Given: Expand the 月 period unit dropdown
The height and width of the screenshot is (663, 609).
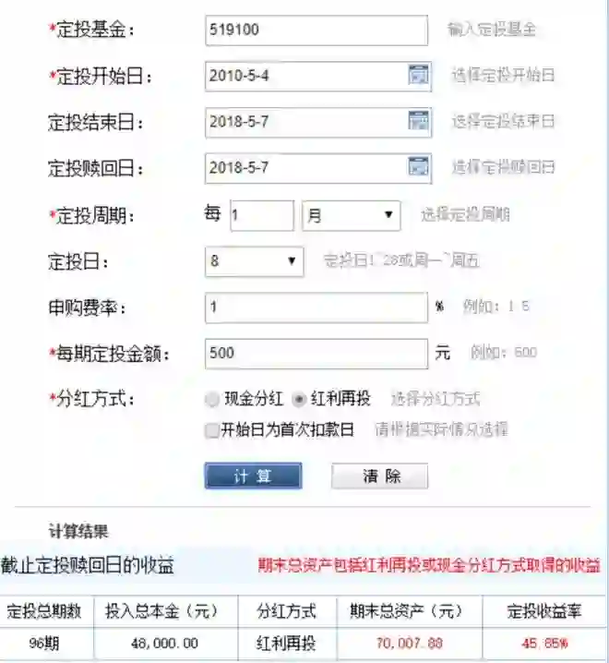Looking at the screenshot, I should click(352, 216).
